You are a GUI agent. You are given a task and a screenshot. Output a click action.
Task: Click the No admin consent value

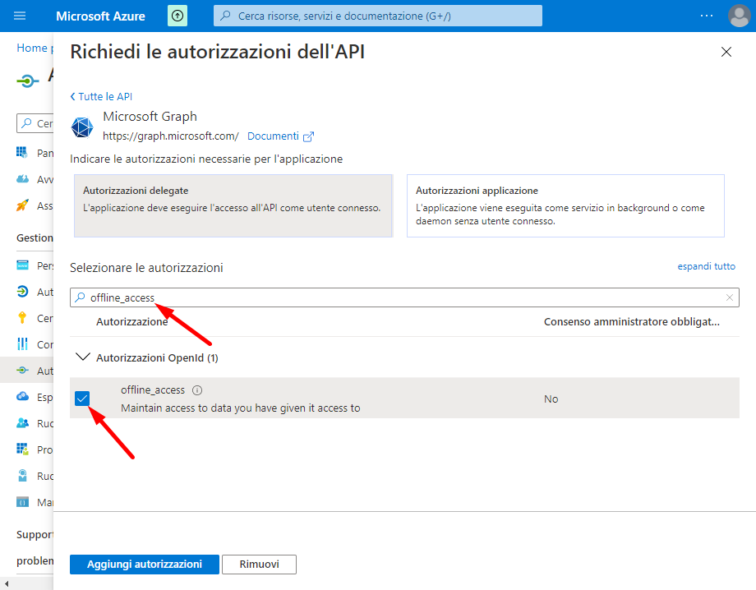point(551,399)
